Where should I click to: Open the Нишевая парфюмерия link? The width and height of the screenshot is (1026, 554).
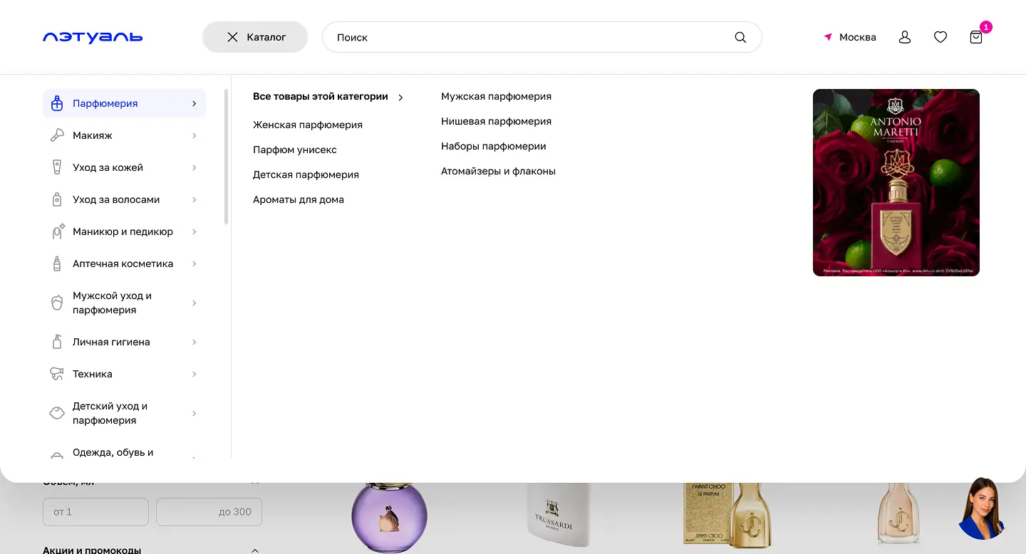click(x=496, y=121)
